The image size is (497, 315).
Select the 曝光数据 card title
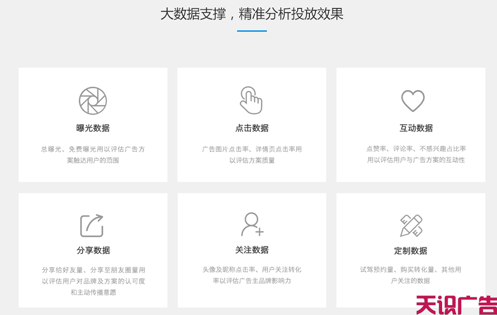click(x=93, y=128)
